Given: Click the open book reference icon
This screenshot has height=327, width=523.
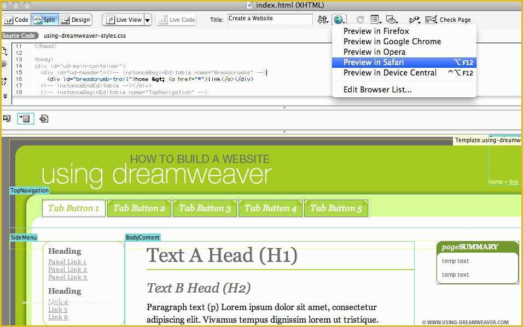Looking at the screenshot, I should (7, 118).
